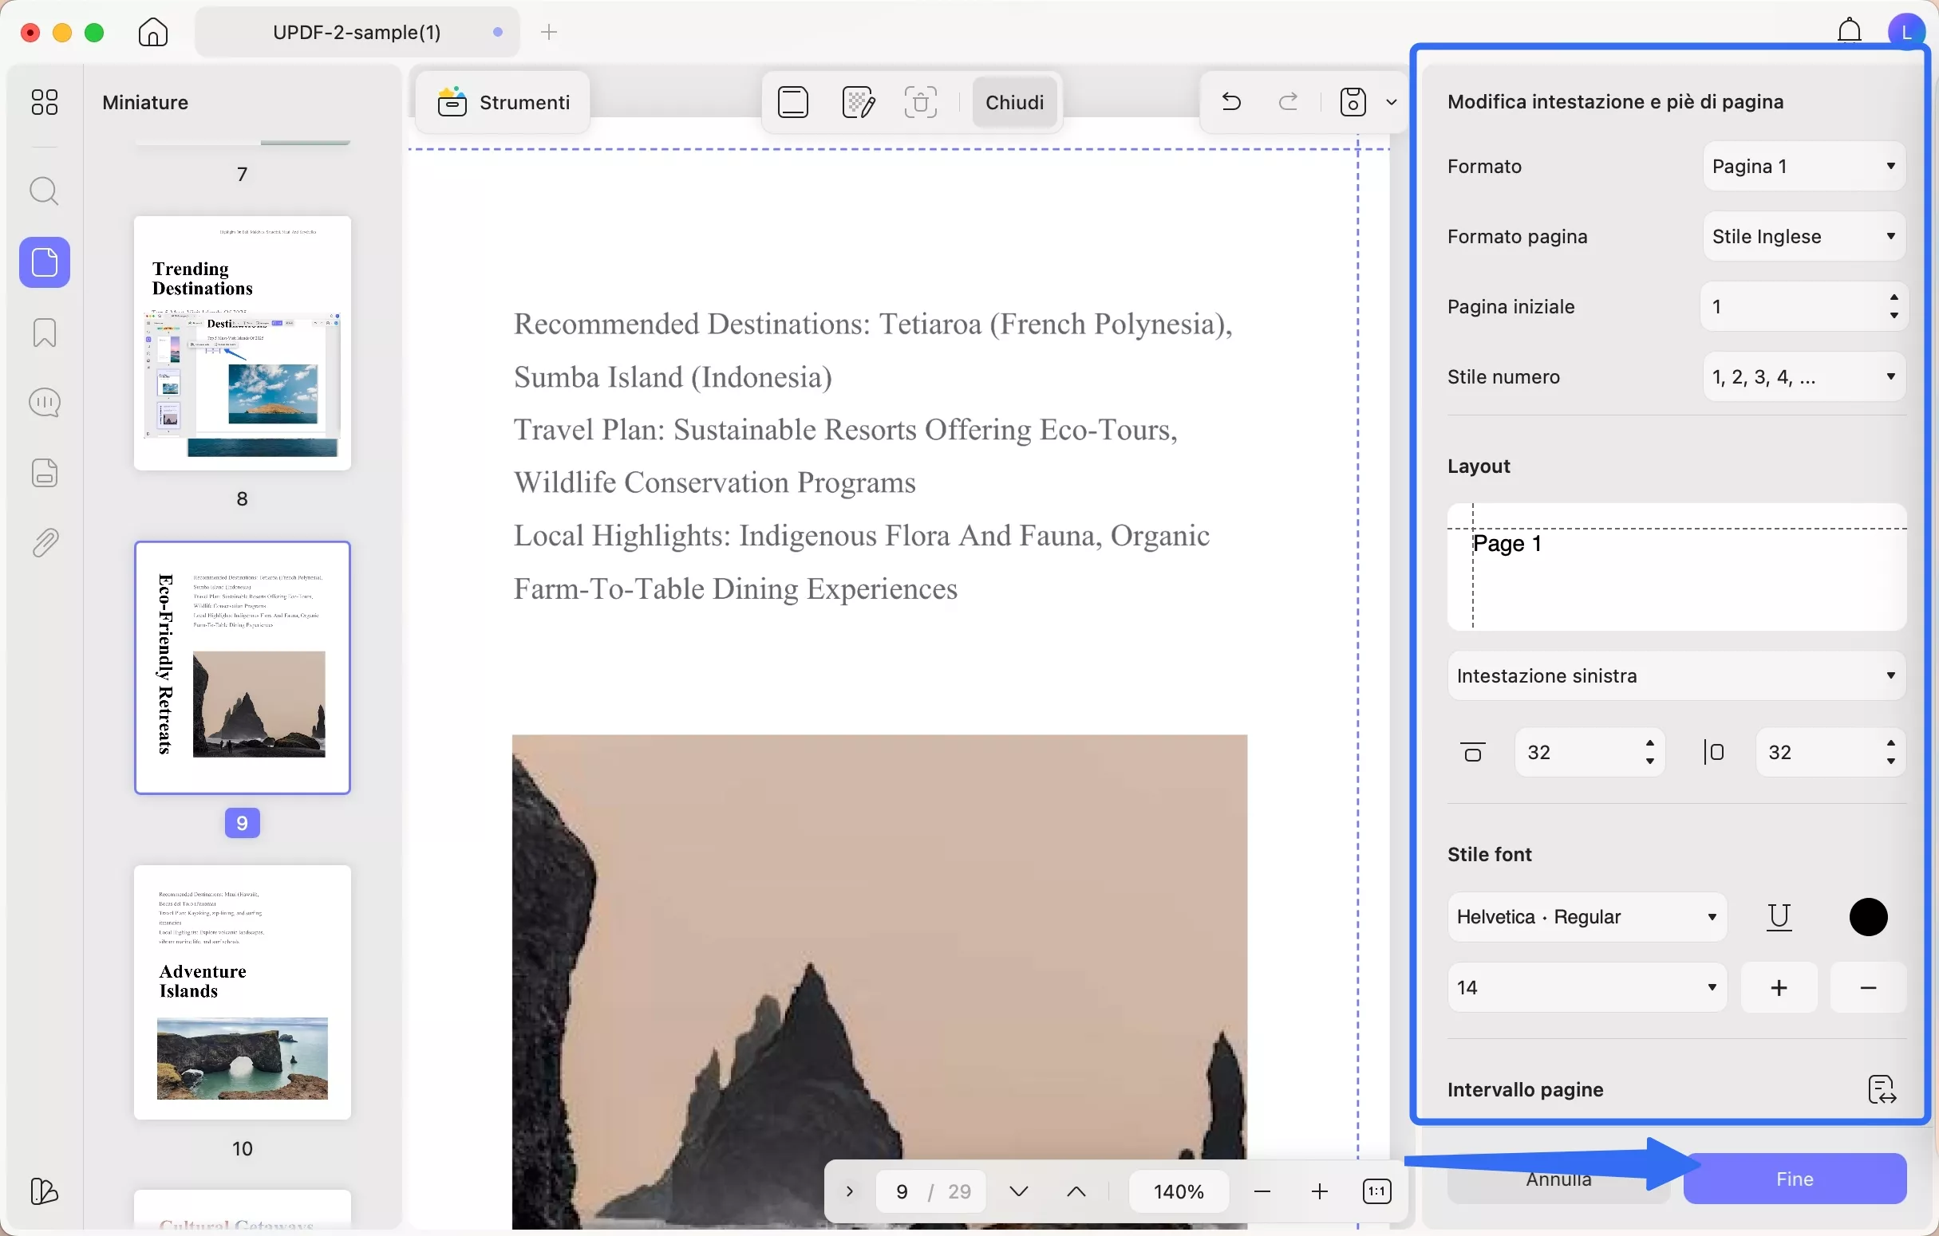Open the Strumenti menu
The image size is (1939, 1236).
click(502, 101)
